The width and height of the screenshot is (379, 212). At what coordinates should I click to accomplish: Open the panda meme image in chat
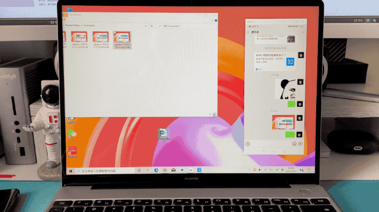(x=285, y=89)
